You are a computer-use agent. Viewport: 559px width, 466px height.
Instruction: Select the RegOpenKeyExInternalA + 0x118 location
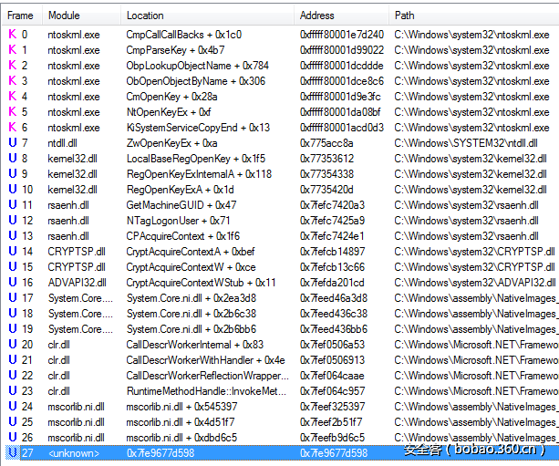click(199, 174)
